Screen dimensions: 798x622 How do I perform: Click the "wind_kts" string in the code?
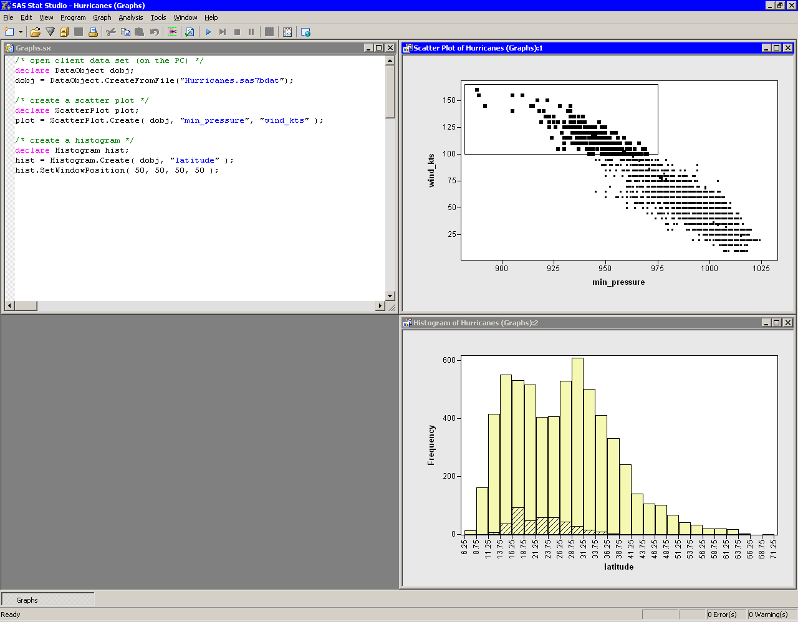click(284, 120)
